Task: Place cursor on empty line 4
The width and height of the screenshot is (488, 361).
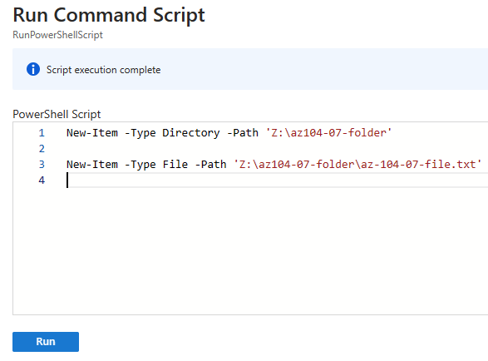Action: 277,180
